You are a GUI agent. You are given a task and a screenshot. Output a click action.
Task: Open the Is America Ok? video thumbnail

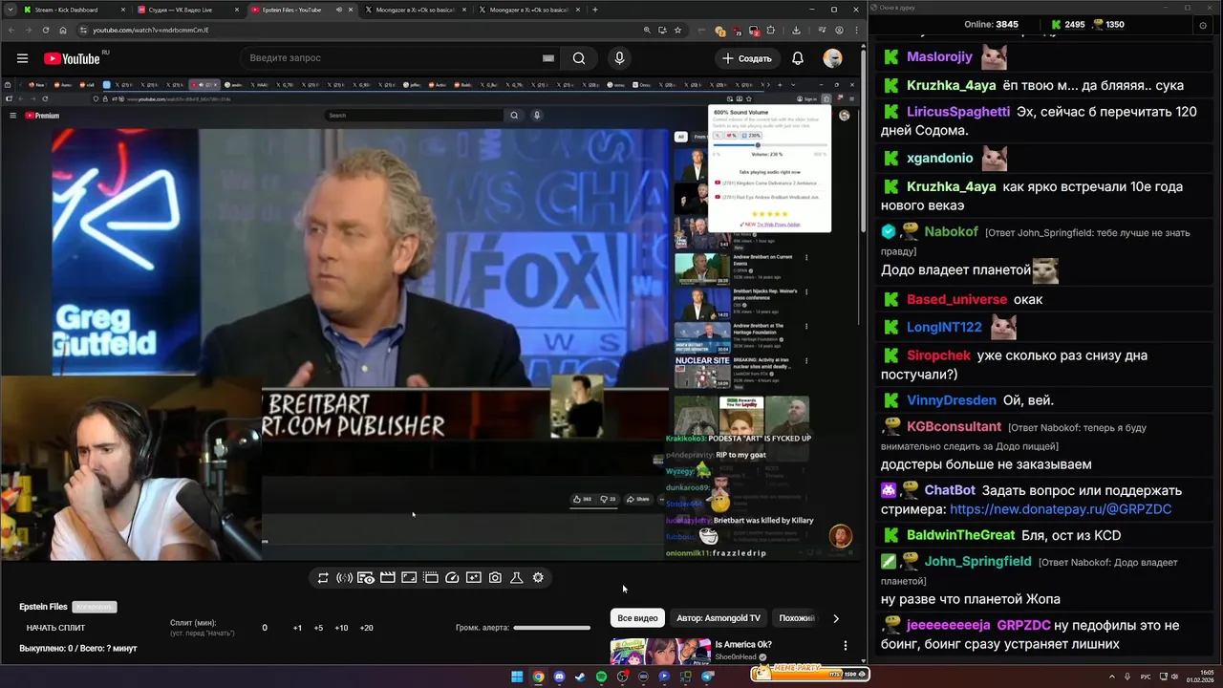660,652
